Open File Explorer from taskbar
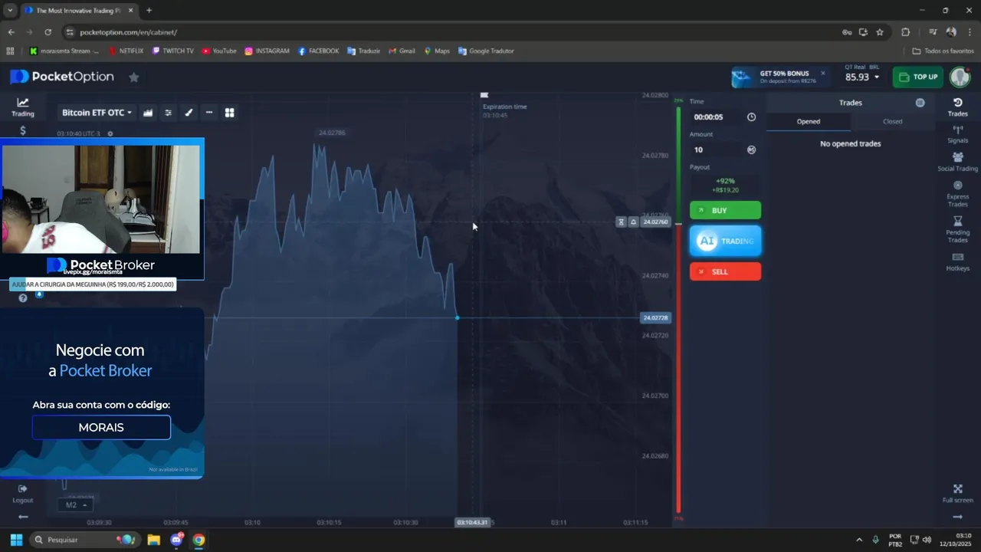Image resolution: width=981 pixels, height=552 pixels. [x=153, y=540]
